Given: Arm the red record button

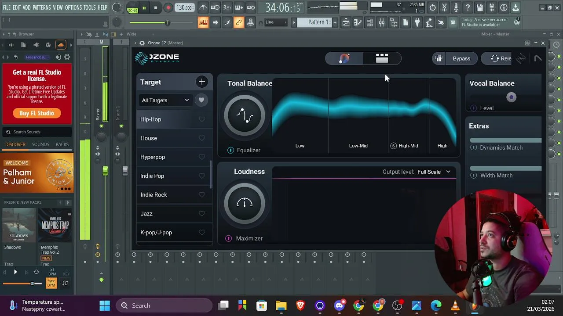Looking at the screenshot, I should point(168,8).
